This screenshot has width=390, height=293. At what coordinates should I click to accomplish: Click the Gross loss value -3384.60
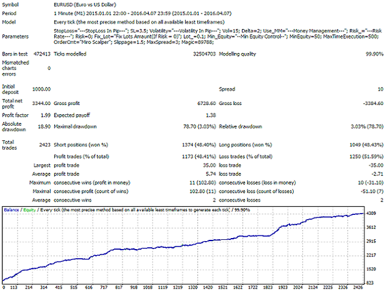pos(374,103)
